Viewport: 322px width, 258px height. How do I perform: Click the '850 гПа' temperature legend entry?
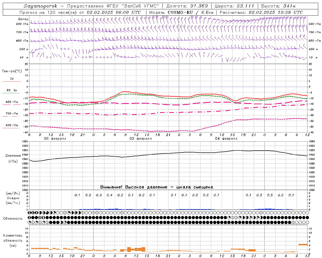pyautogui.click(x=12, y=102)
